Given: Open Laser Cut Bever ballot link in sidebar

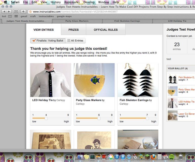Looking at the screenshot, I should 187,114.
